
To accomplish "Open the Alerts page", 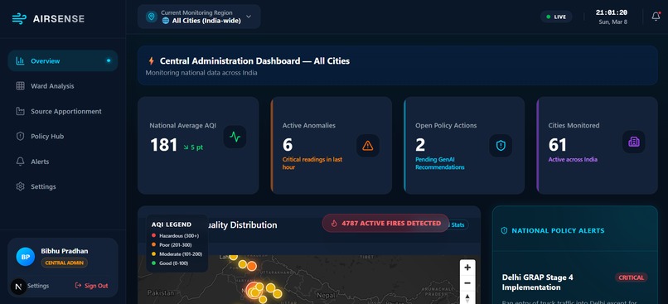I will [63, 162].
